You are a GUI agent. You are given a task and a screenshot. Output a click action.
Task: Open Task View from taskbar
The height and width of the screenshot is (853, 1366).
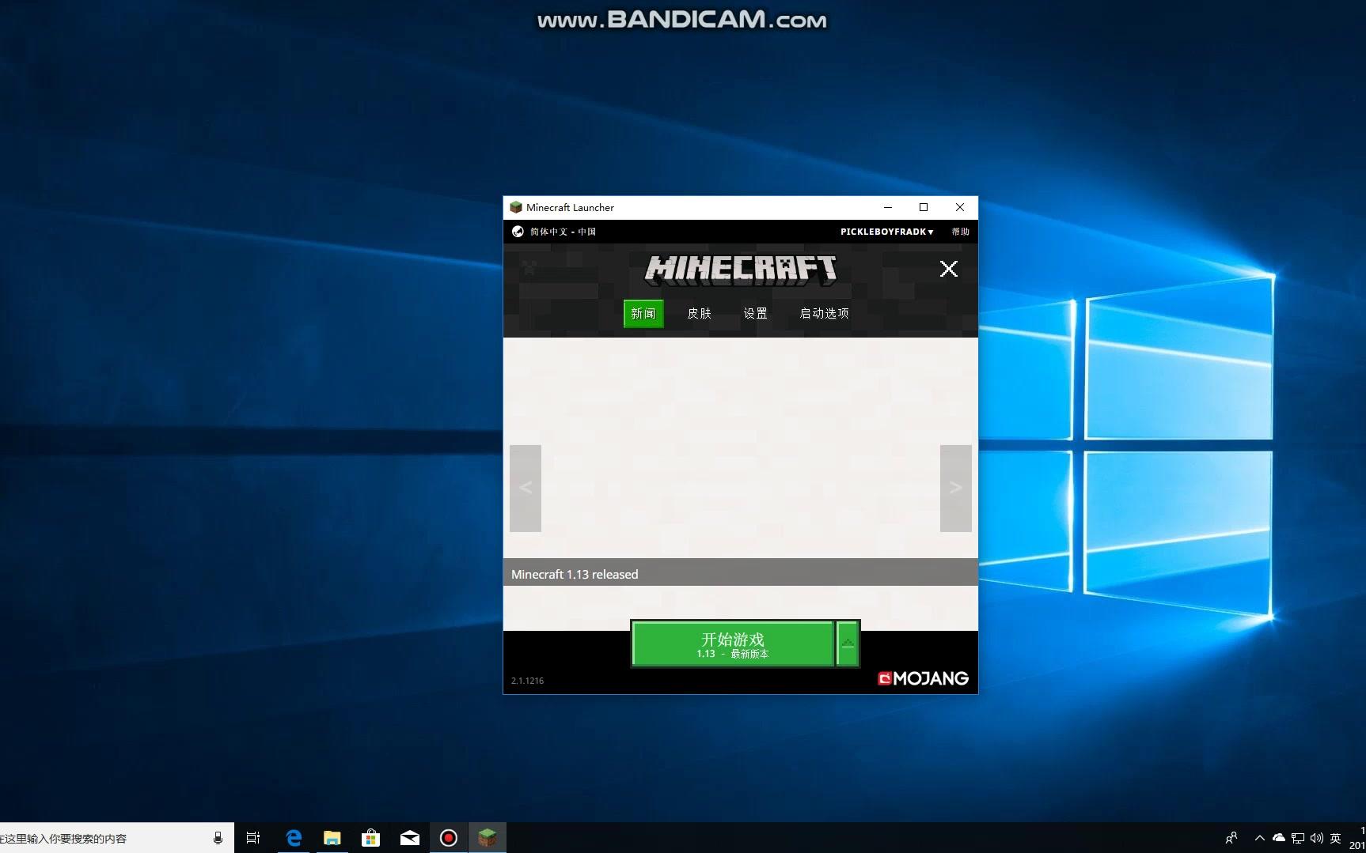pyautogui.click(x=253, y=838)
